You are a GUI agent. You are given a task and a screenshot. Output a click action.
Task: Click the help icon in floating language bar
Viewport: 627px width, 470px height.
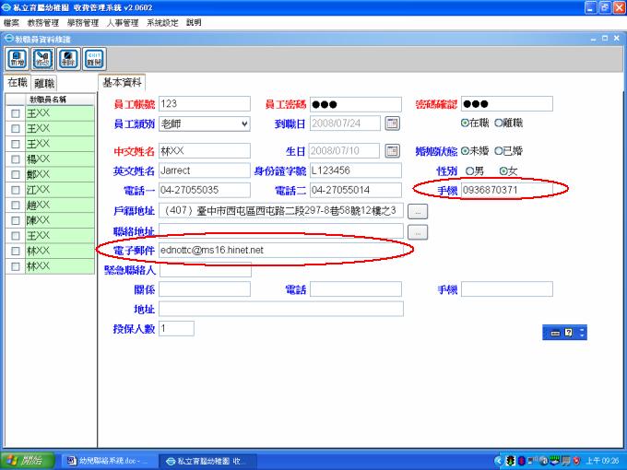pyautogui.click(x=569, y=332)
